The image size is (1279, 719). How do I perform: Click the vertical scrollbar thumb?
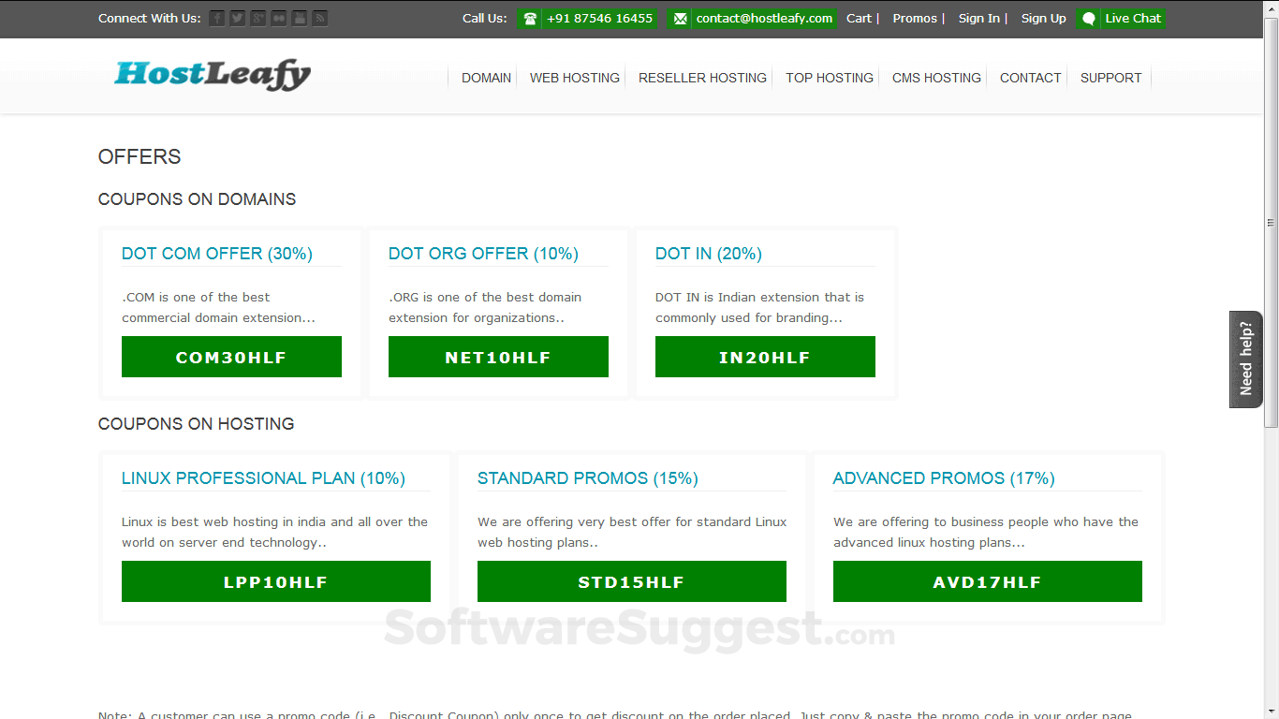pos(1271,223)
